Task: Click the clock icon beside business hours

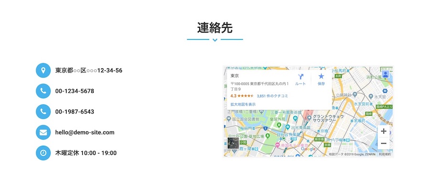Action: point(43,153)
